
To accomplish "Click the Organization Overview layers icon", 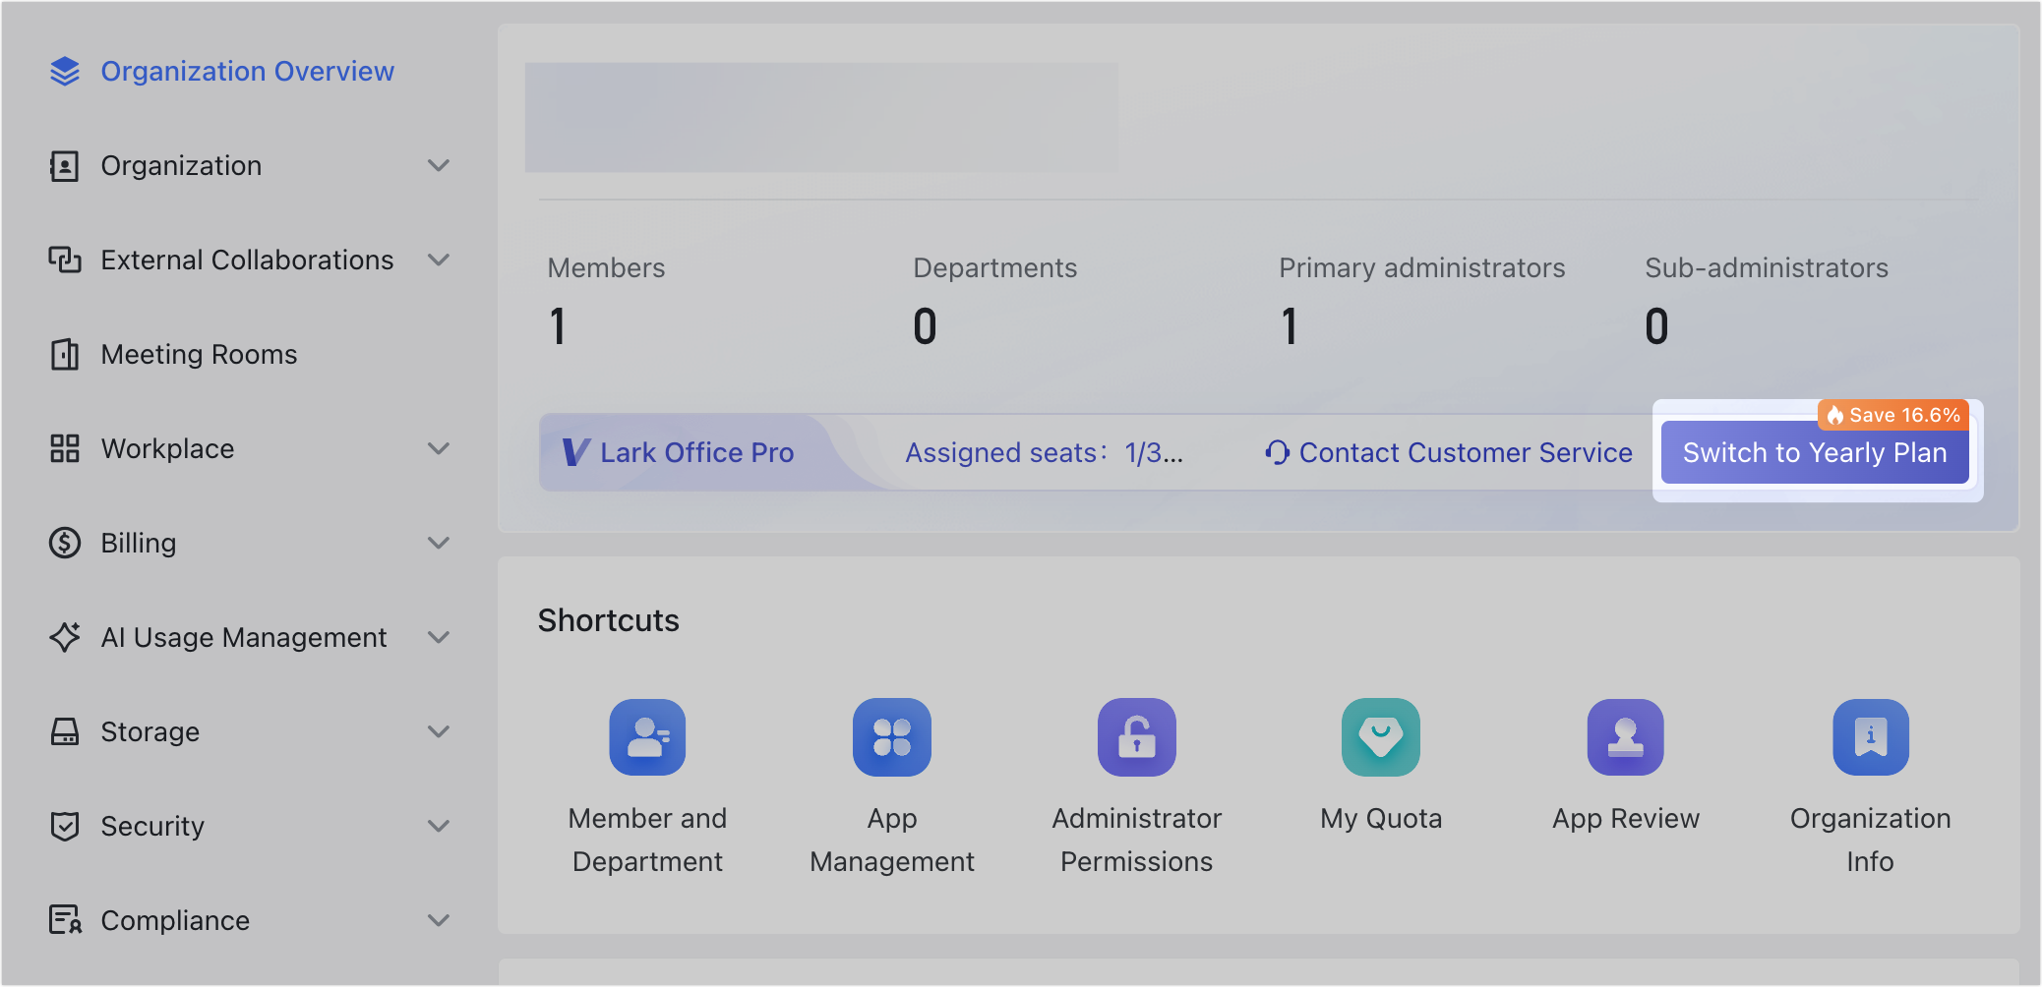I will pos(65,71).
